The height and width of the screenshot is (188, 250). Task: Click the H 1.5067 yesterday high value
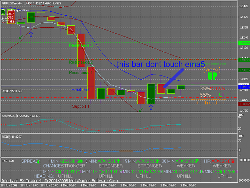tap(8, 14)
